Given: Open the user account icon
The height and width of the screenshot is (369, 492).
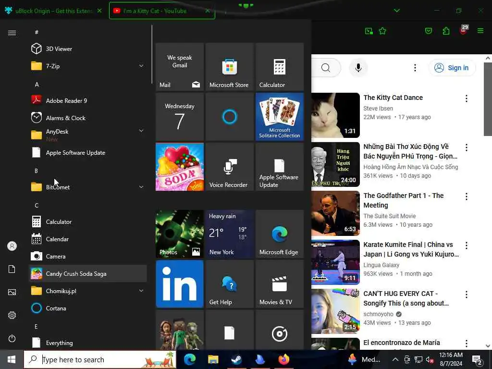Looking at the screenshot, I should click(x=12, y=246).
